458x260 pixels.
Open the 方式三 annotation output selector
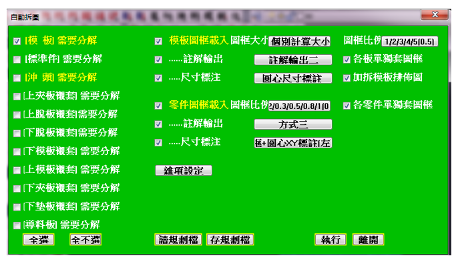293,124
